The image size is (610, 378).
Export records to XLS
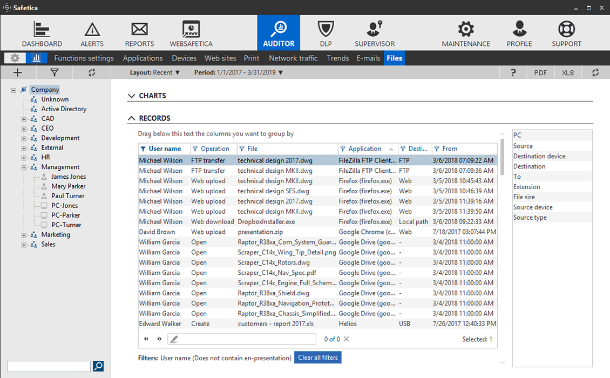click(567, 72)
